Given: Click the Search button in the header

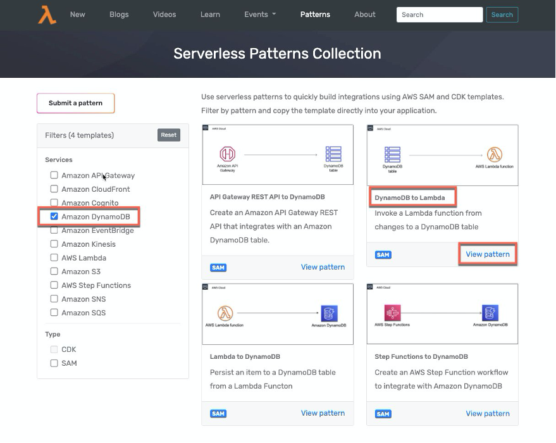Looking at the screenshot, I should click(502, 15).
